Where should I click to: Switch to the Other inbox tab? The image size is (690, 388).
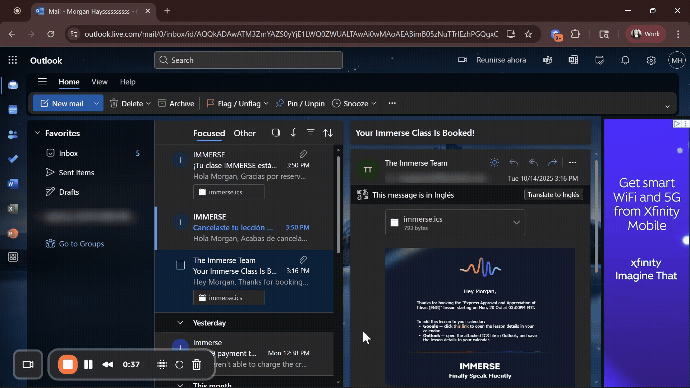244,133
